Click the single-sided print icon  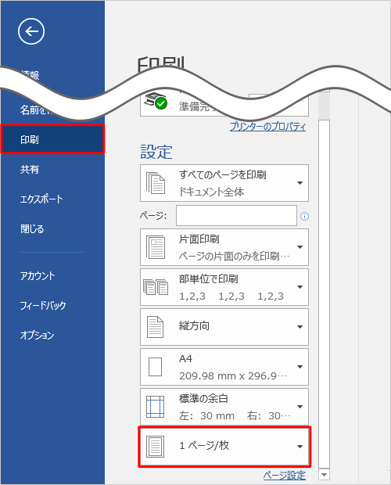[156, 247]
